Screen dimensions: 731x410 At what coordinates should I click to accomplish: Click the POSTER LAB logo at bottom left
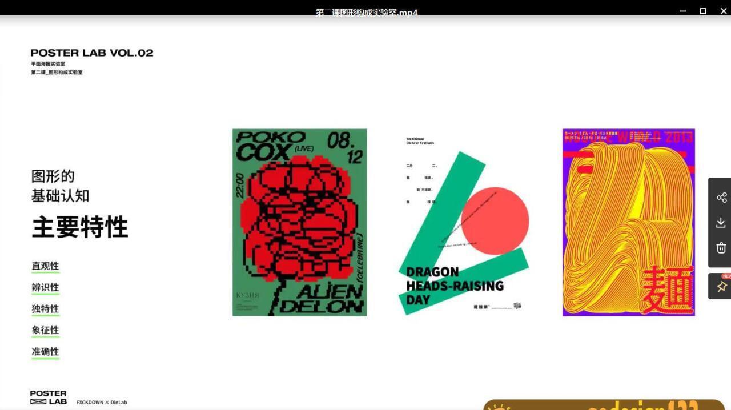(49, 397)
